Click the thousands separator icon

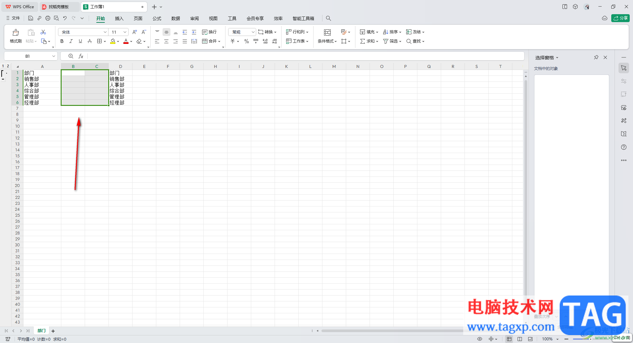pyautogui.click(x=256, y=41)
